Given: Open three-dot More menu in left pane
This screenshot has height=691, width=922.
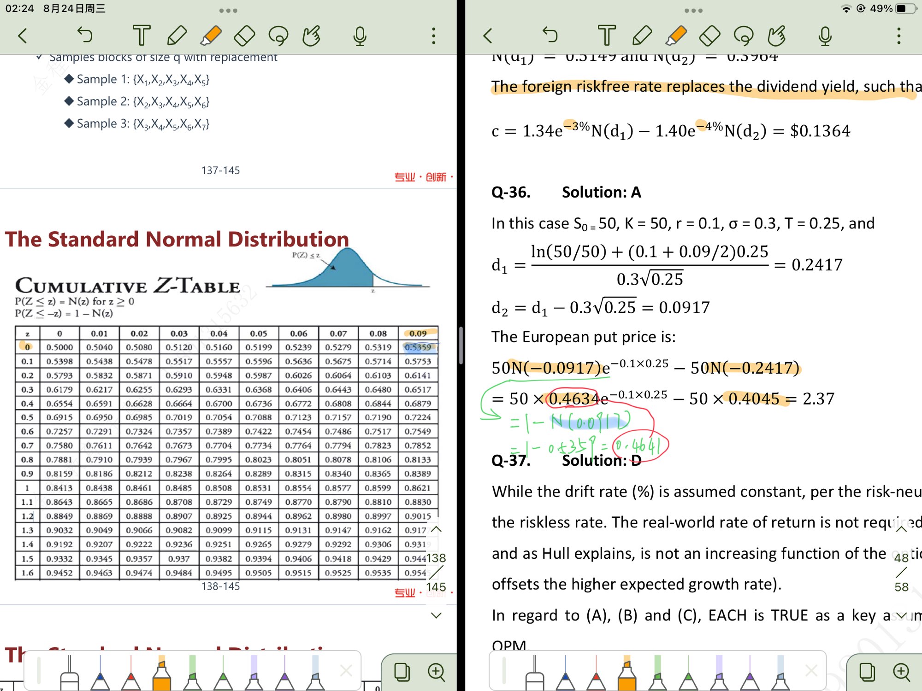Looking at the screenshot, I should [x=433, y=35].
